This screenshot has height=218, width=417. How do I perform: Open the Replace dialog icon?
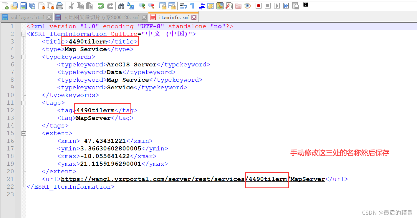pos(130,6)
